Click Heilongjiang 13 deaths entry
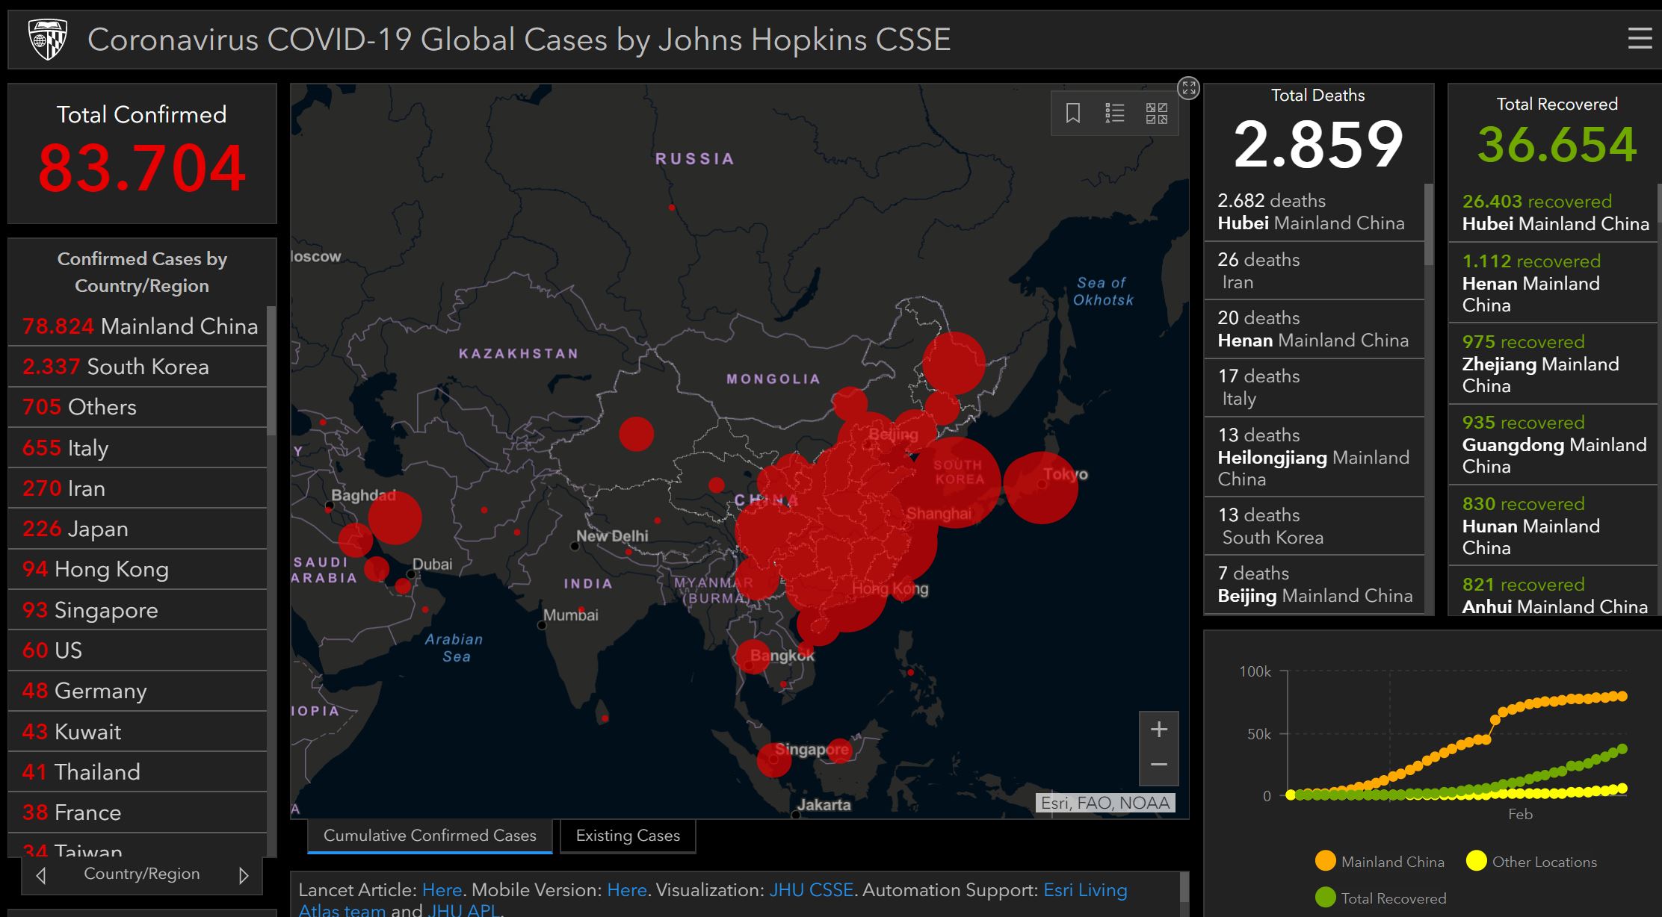 (1315, 457)
